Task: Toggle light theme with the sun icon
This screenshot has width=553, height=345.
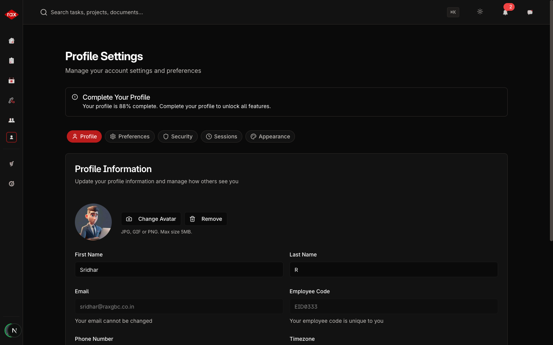Action: (x=480, y=12)
